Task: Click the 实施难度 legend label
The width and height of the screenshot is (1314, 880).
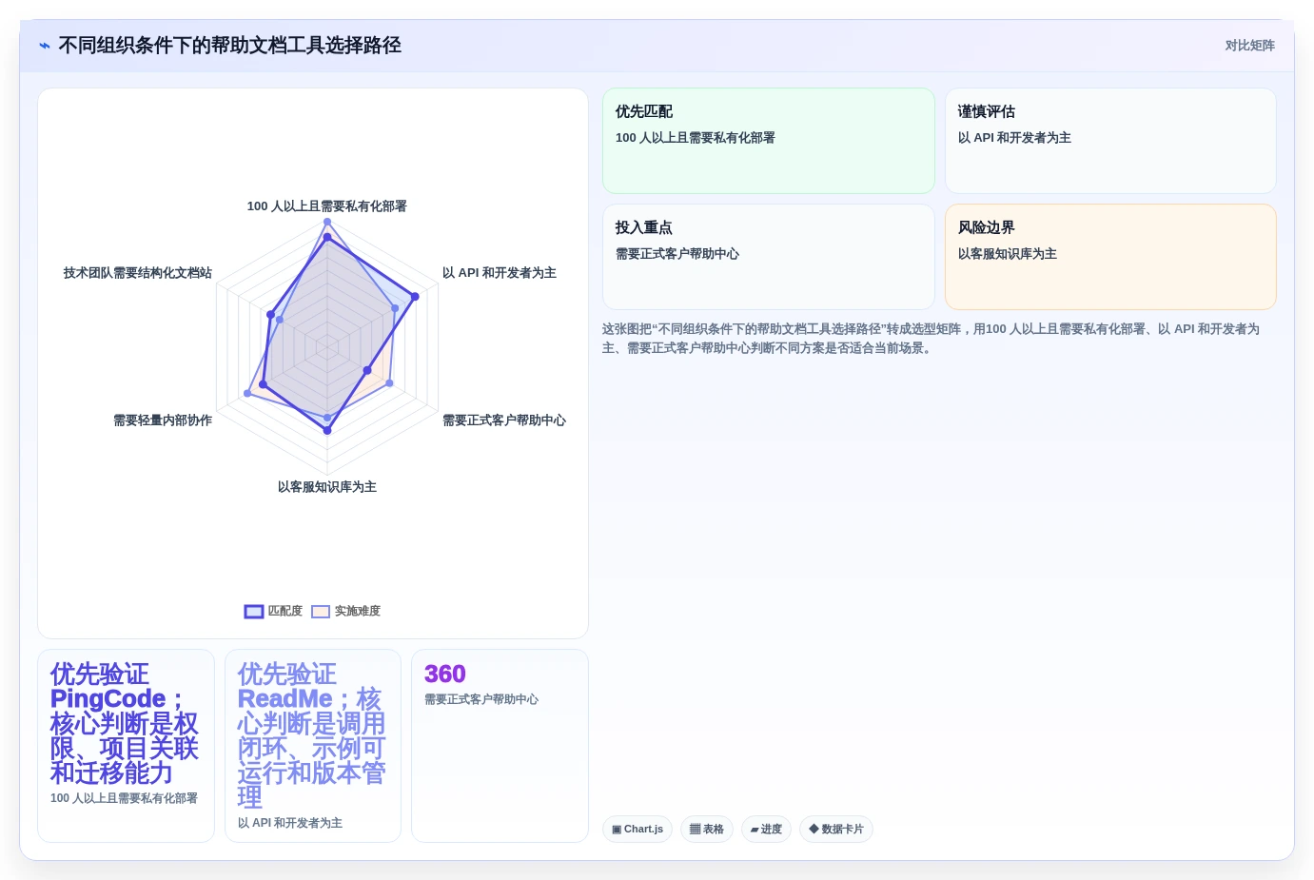Action: (357, 611)
